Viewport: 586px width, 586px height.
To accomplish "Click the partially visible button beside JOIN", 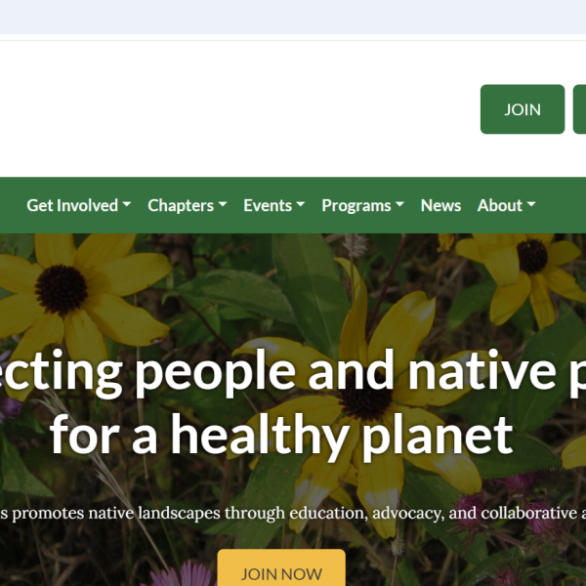I will coord(579,109).
